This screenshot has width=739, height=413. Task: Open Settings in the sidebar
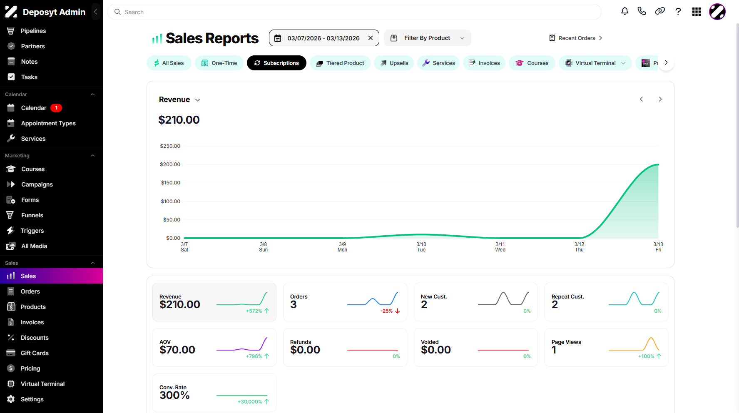pos(51,399)
